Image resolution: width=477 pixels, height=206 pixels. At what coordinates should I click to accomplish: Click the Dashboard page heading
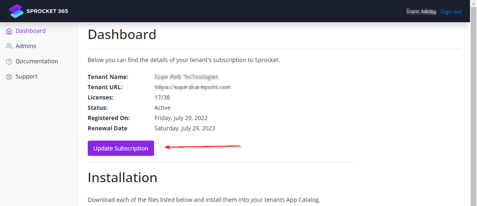[122, 35]
